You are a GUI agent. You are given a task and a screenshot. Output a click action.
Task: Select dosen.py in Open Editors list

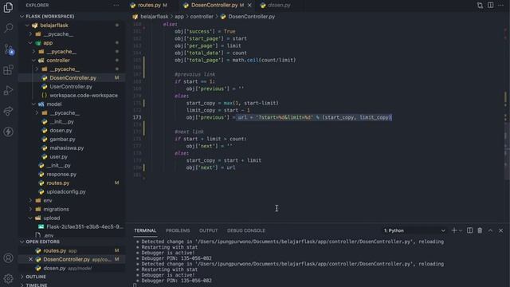[x=54, y=268]
